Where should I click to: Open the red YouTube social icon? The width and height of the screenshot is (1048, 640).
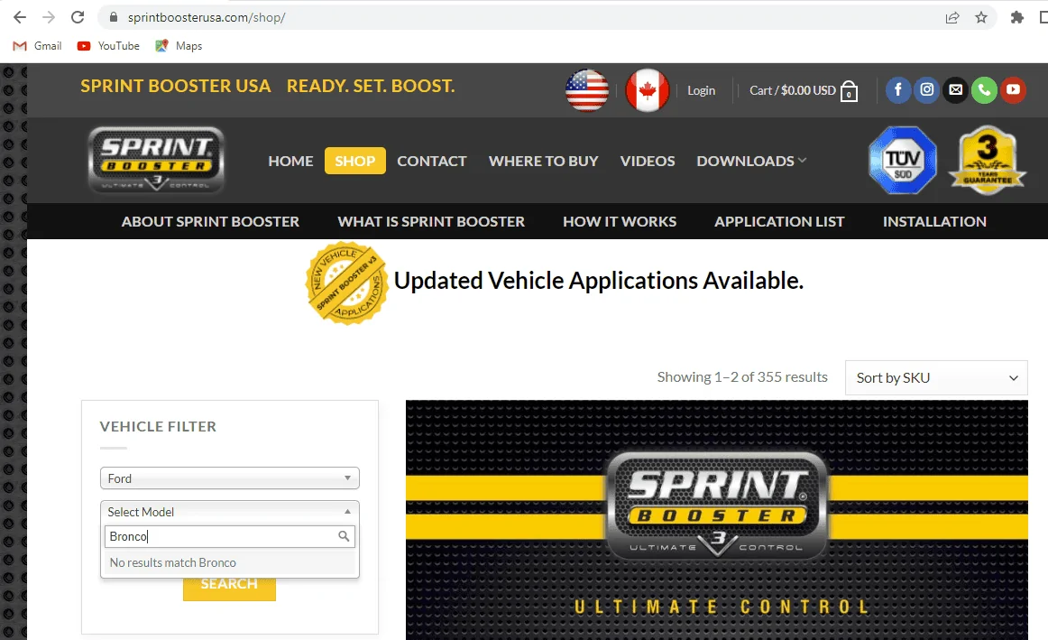(1013, 89)
